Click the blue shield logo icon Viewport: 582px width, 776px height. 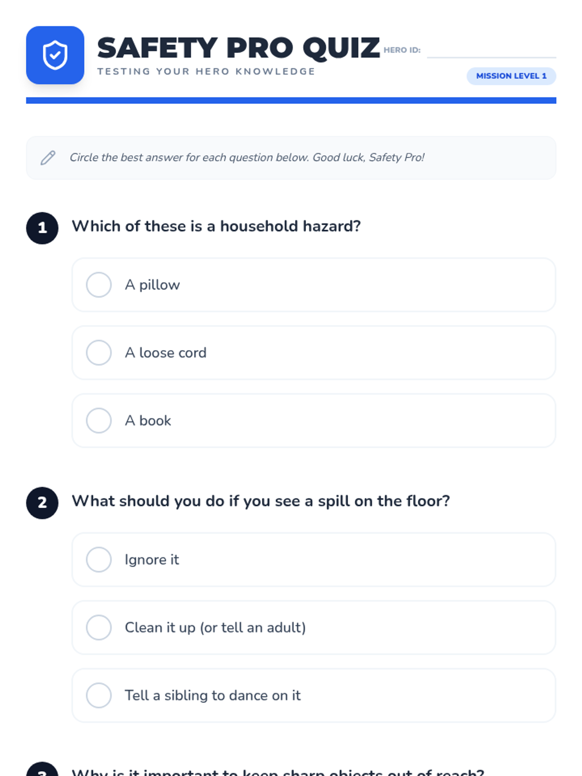[x=55, y=55]
